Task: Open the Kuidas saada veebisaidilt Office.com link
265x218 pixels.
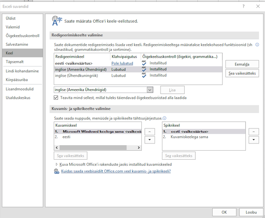Action: [x=116, y=171]
